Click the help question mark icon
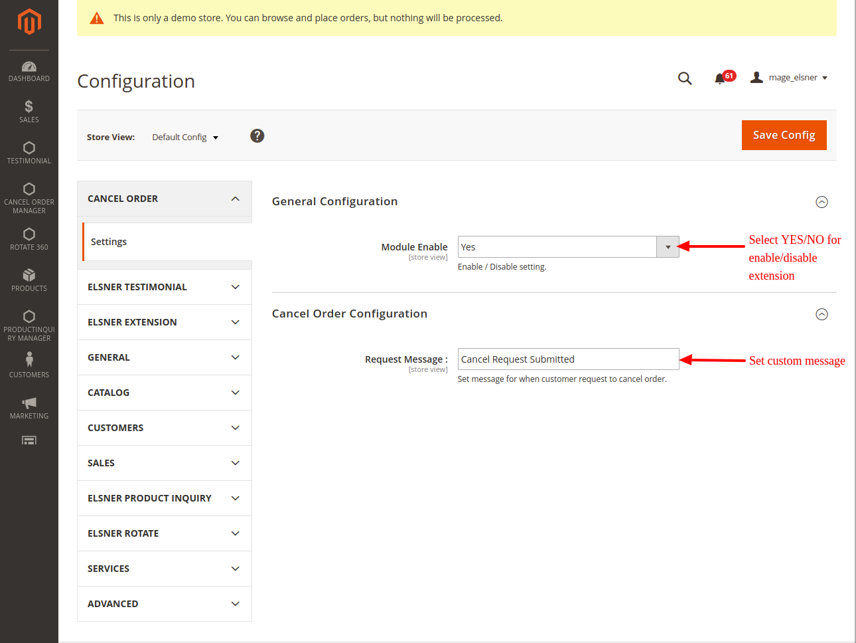This screenshot has height=643, width=856. [x=257, y=136]
